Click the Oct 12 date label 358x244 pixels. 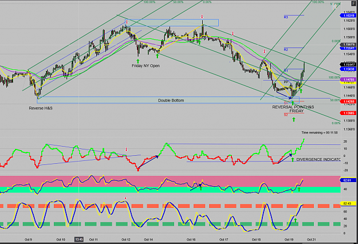126,239
